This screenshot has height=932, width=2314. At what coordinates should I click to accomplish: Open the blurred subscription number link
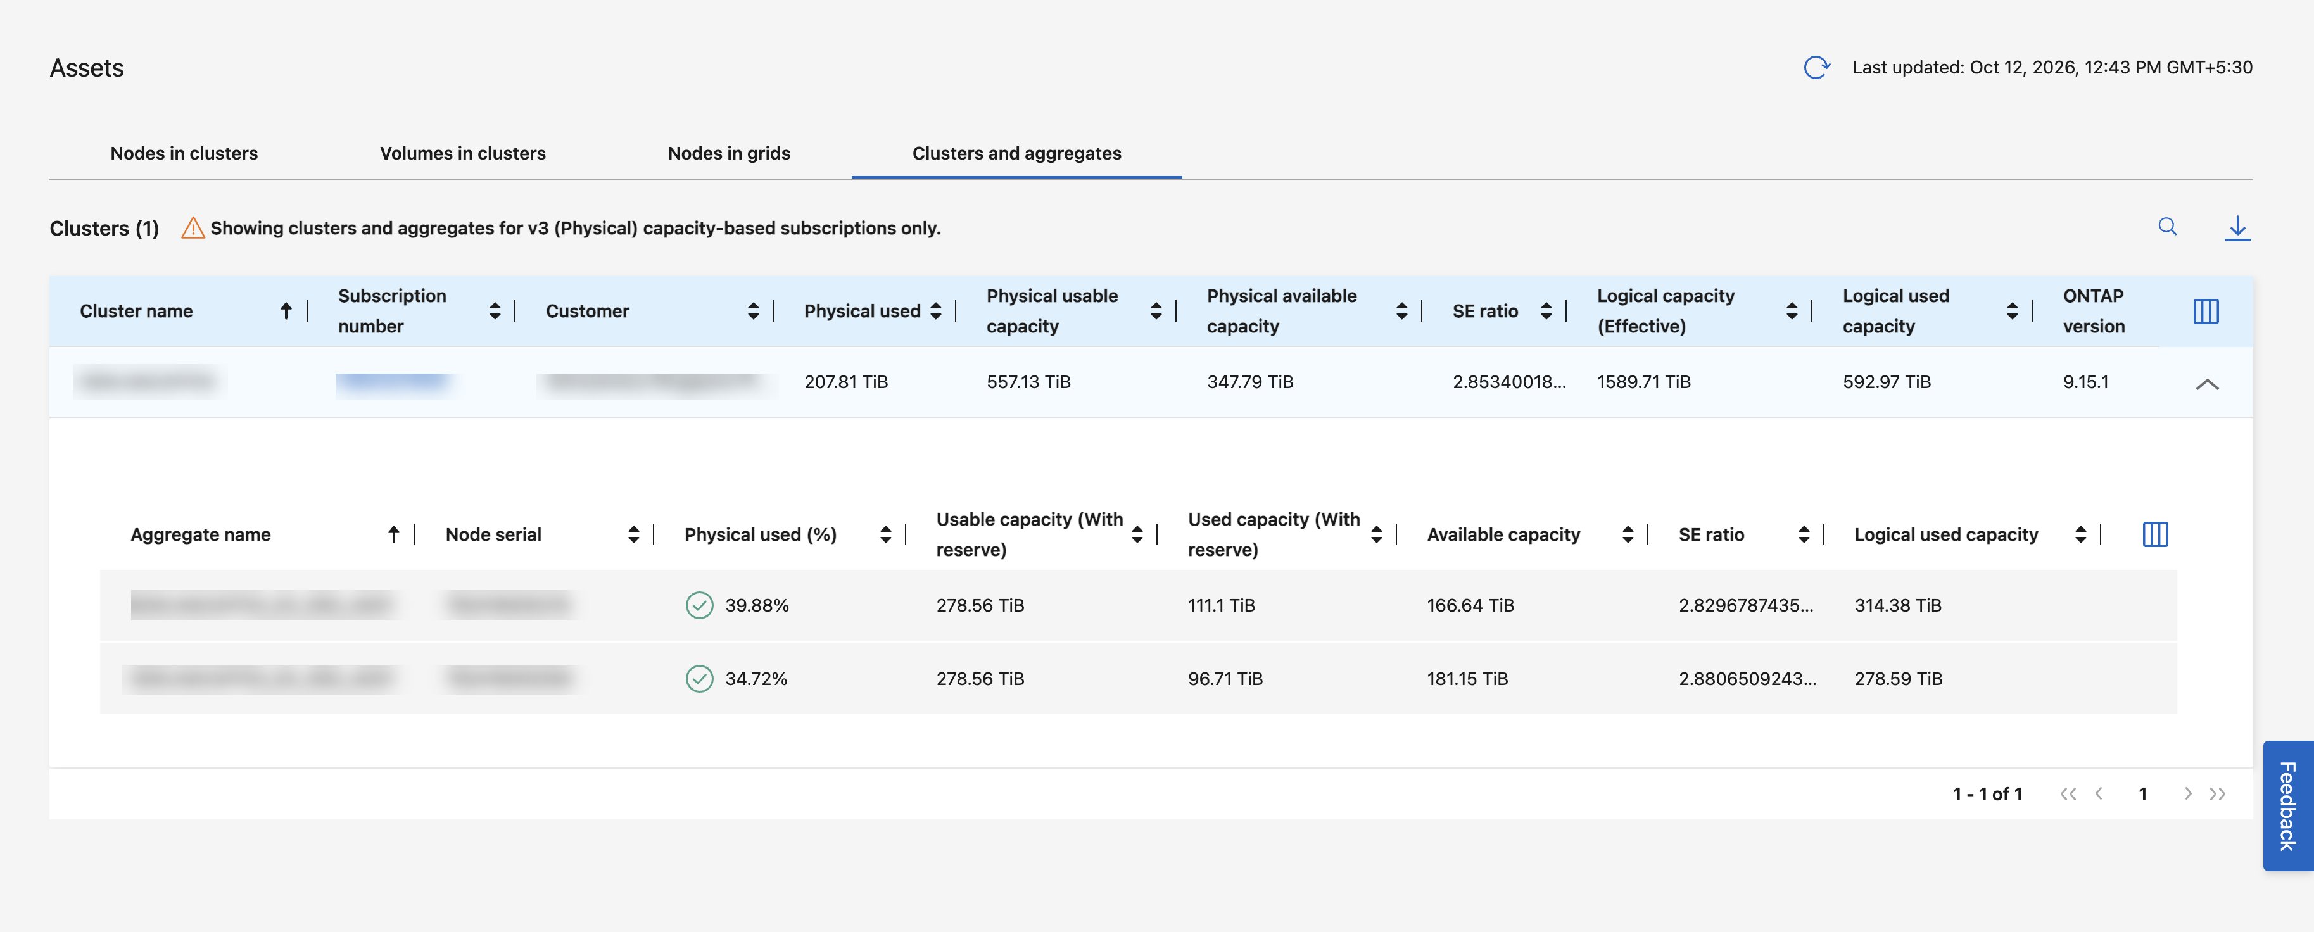pos(391,382)
